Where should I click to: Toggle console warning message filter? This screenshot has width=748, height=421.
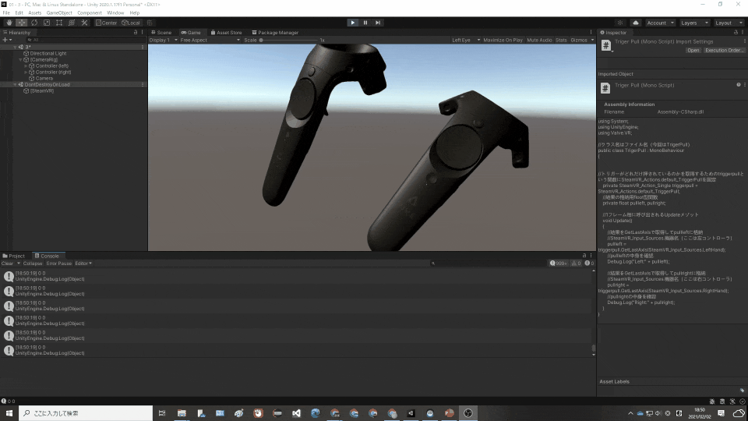tap(577, 263)
